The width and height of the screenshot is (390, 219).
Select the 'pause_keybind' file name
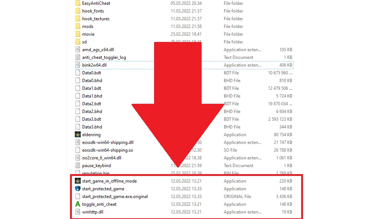coord(97,166)
